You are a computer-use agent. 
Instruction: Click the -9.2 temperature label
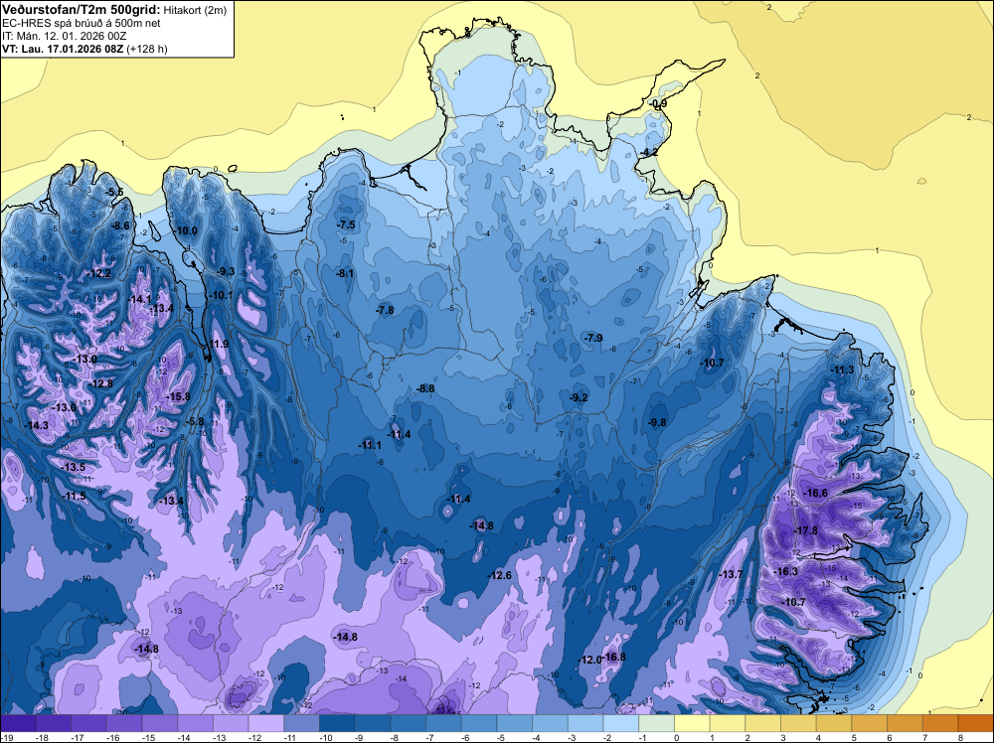tap(579, 397)
